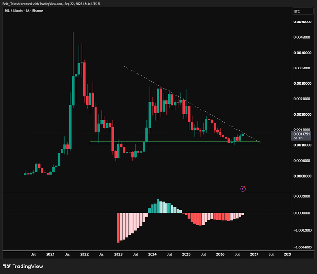Click the 2025 label on time axis
The image size is (317, 274).
point(186,254)
